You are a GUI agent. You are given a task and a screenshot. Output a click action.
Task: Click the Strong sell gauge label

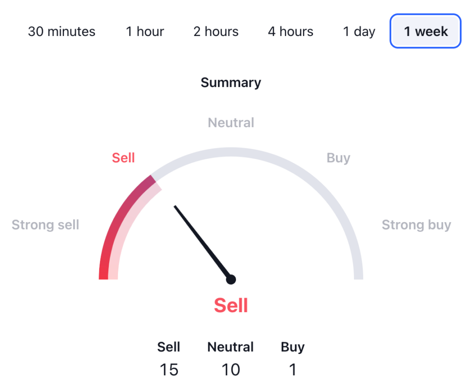tap(46, 225)
